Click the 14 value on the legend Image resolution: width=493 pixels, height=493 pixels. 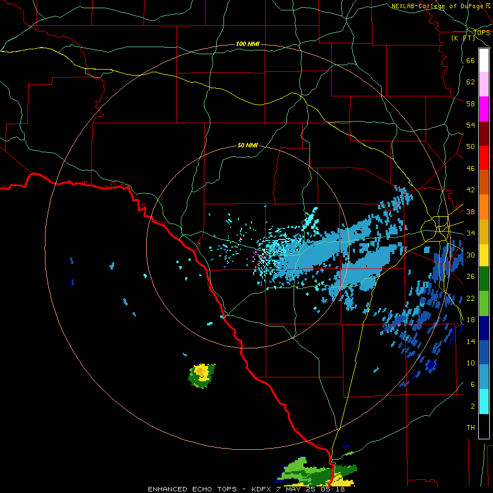[x=471, y=341]
